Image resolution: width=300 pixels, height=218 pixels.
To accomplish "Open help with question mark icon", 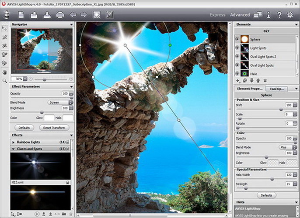I will pyautogui.click(x=279, y=15).
